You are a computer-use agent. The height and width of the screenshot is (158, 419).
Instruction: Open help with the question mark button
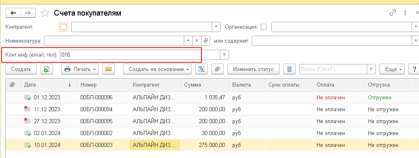(414, 69)
